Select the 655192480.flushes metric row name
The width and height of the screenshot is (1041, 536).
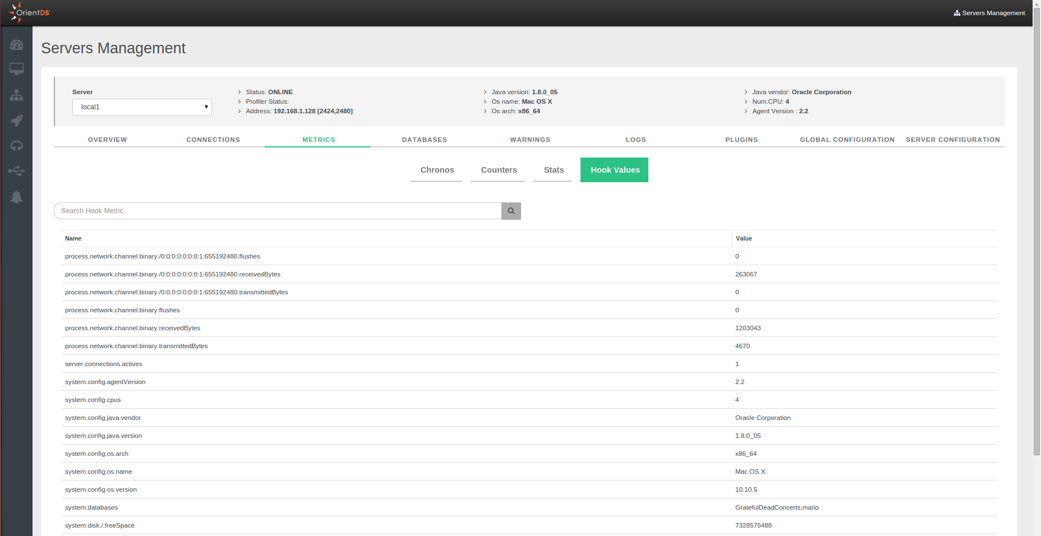(x=163, y=256)
